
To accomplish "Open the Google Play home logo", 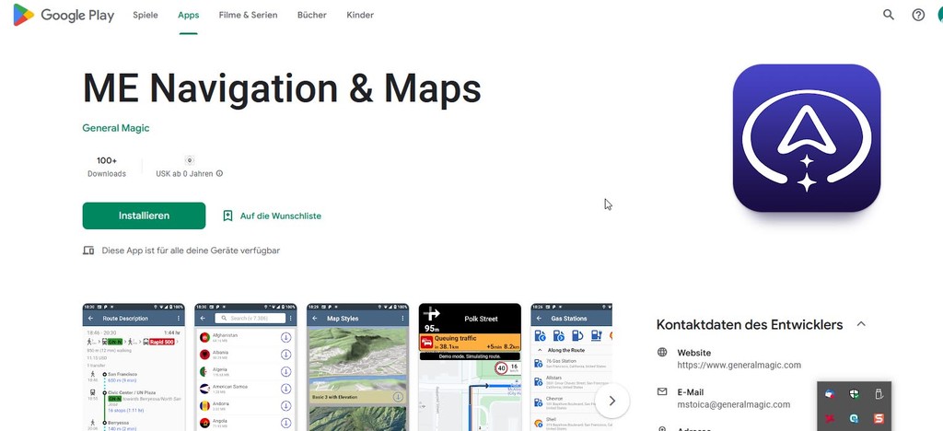I will pyautogui.click(x=64, y=15).
